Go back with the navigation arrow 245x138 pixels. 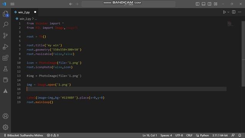point(71,4)
